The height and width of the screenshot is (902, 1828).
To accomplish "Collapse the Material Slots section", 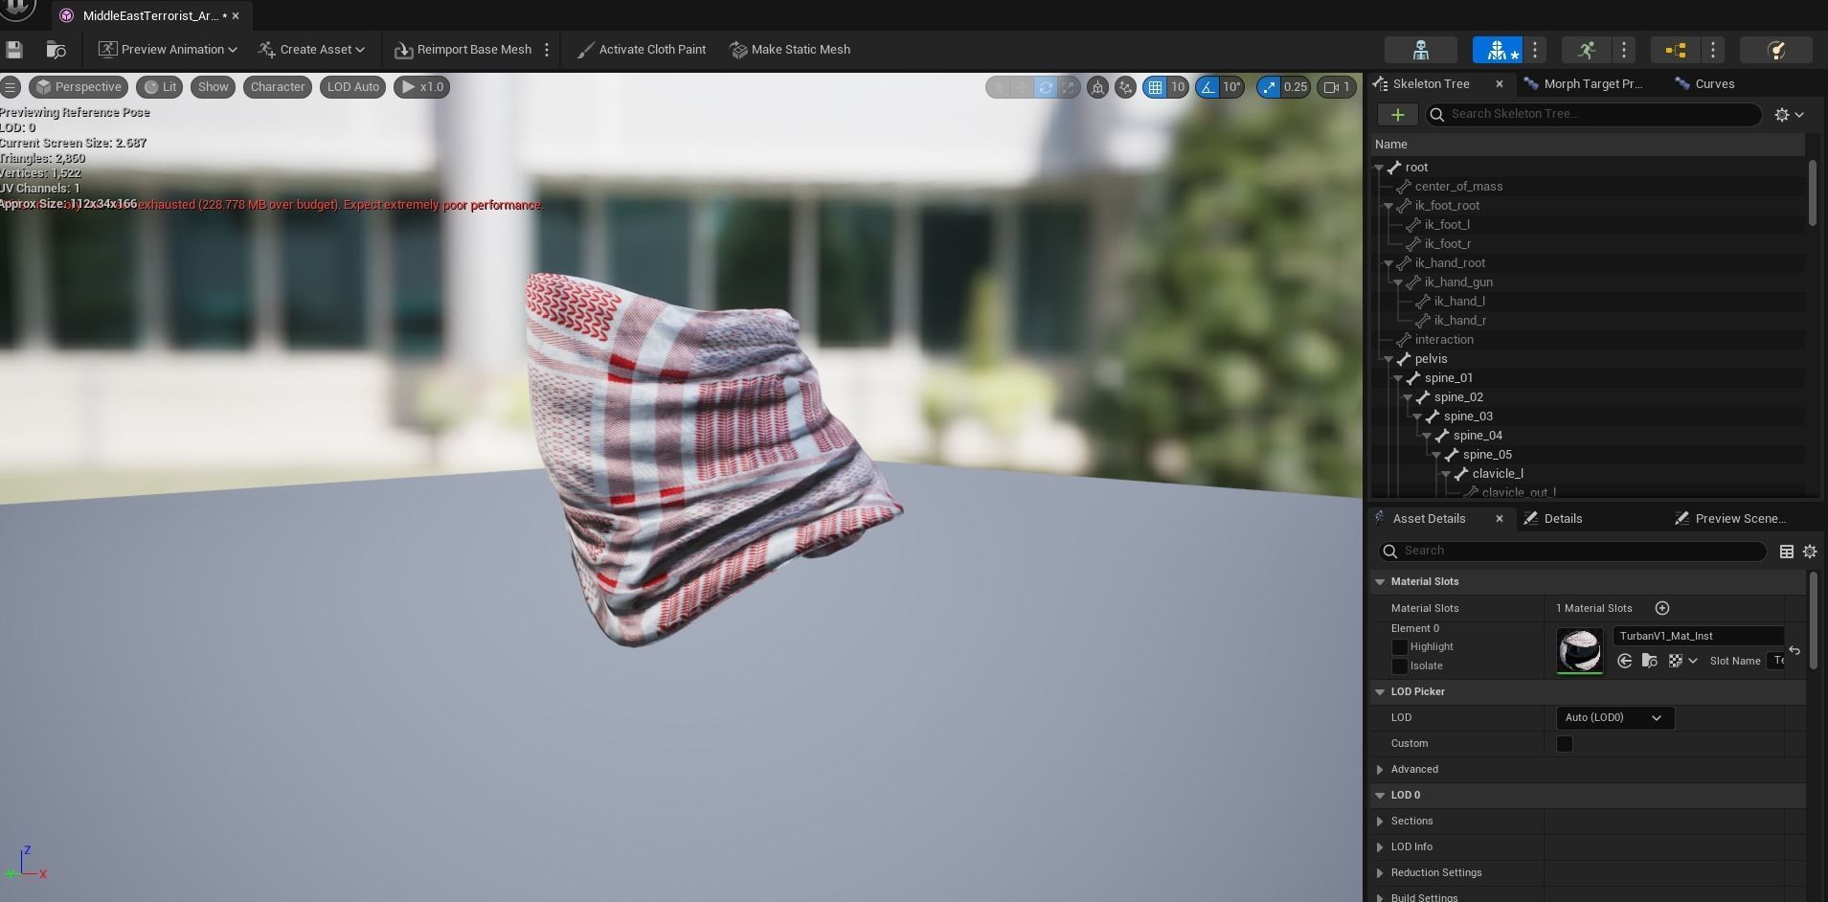I will click(x=1380, y=582).
